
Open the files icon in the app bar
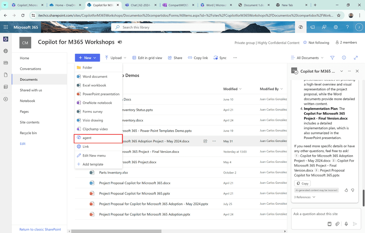[6, 75]
